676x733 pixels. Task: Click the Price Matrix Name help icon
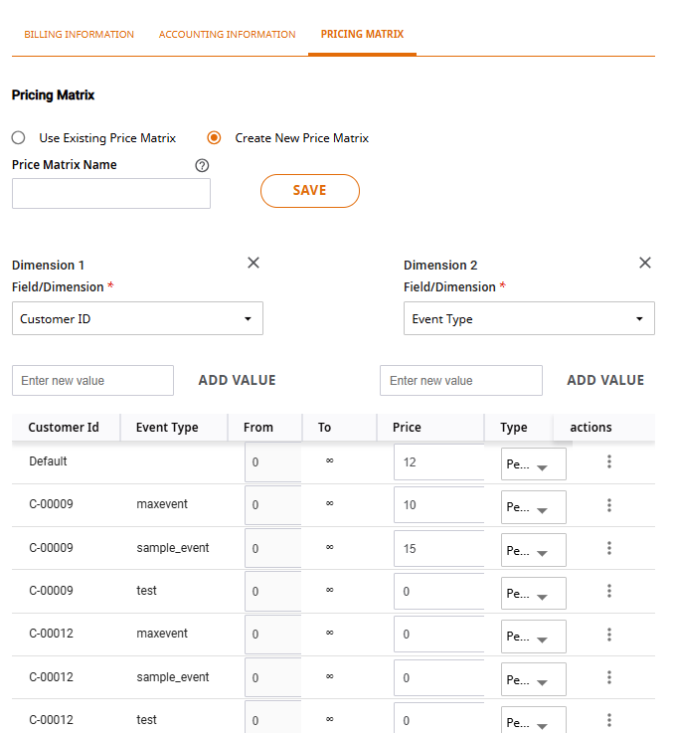pos(202,165)
